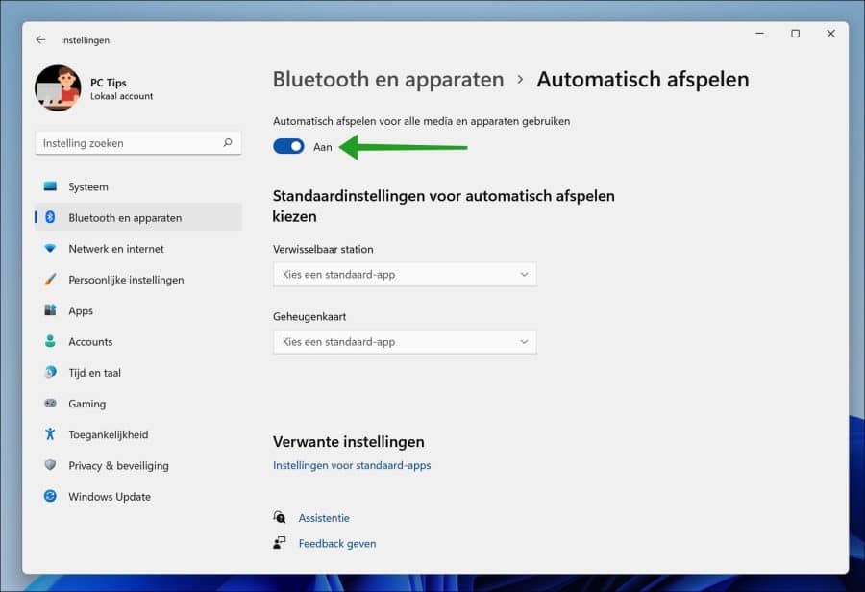Click 'Bluetooth en apparaten' breadcrumb heading

[x=388, y=80]
